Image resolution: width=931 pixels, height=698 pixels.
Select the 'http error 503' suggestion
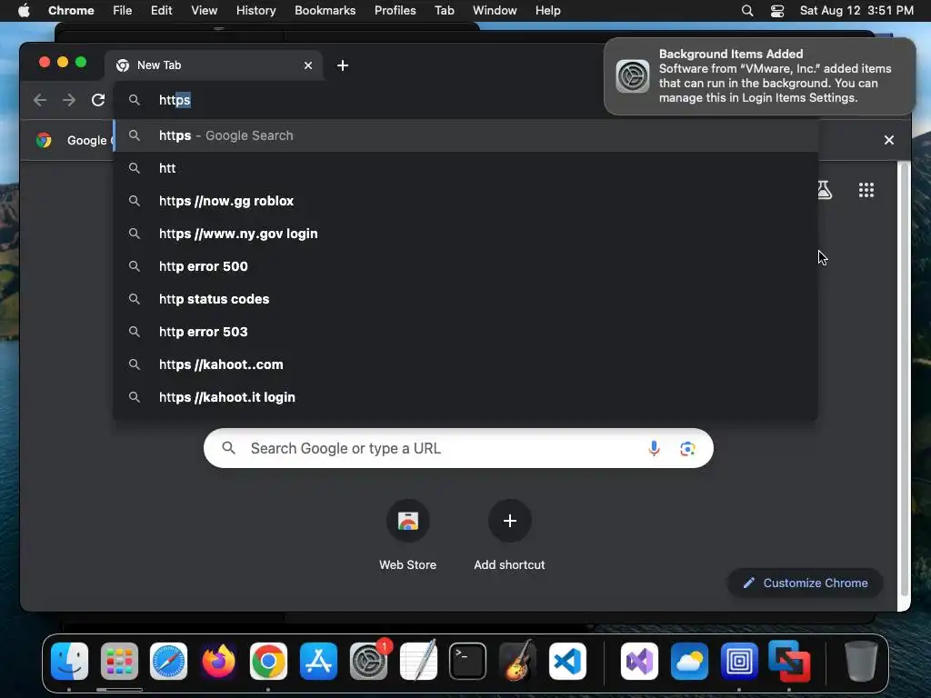466,332
